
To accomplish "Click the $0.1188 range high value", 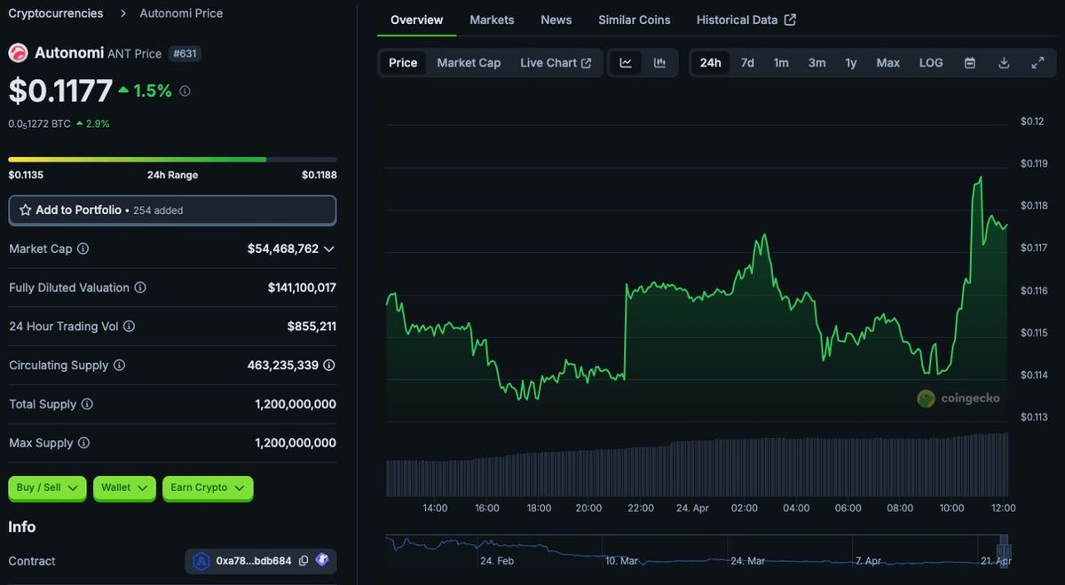I will [319, 175].
